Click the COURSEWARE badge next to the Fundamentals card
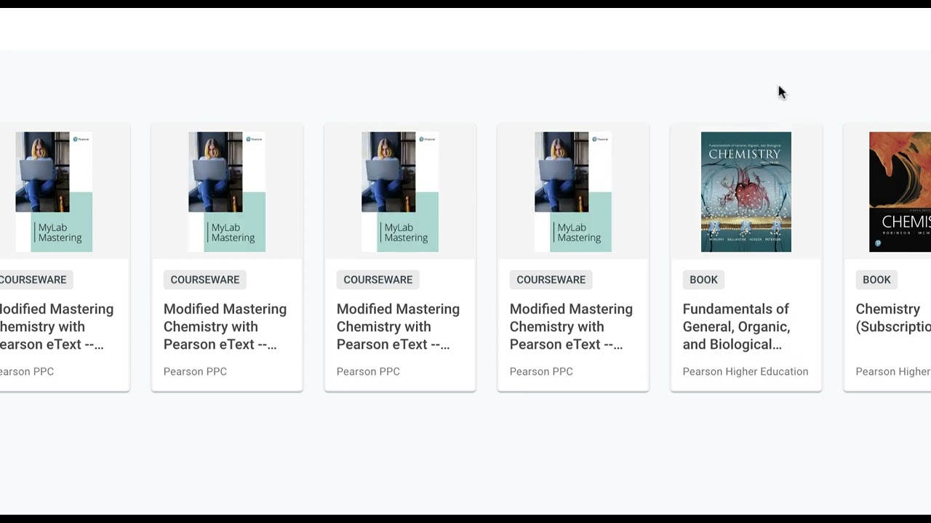 pyautogui.click(x=551, y=280)
